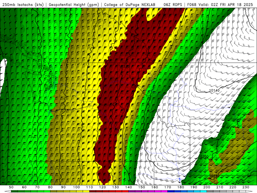
Task: Click the colorbar value 160
Action: (155, 187)
